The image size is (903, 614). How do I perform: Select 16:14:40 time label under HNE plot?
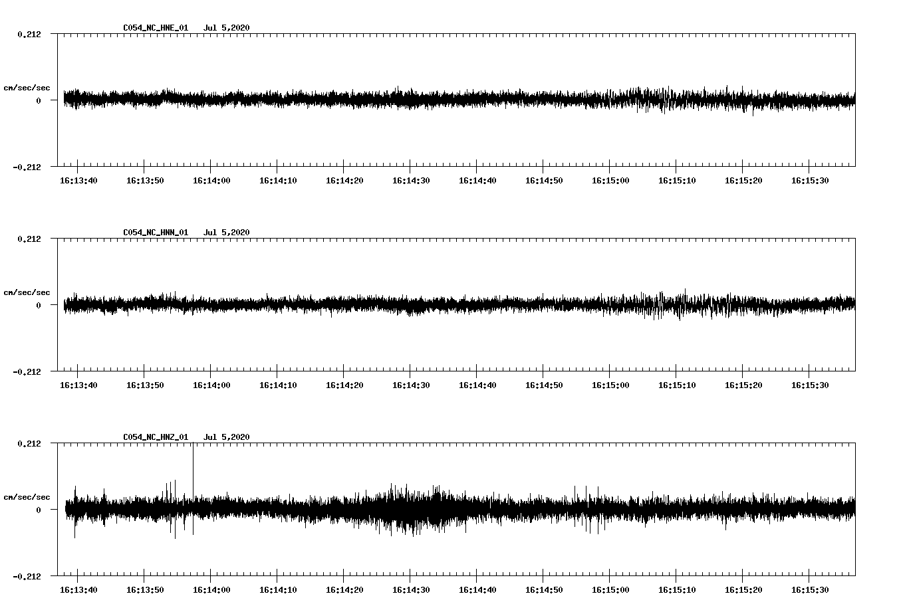(x=477, y=181)
